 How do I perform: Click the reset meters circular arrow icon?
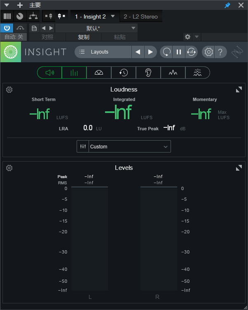click(x=166, y=52)
